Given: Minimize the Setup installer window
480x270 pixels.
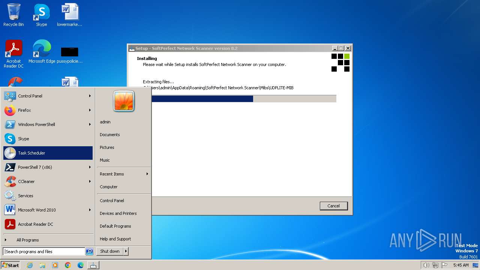Looking at the screenshot, I should 335,48.
